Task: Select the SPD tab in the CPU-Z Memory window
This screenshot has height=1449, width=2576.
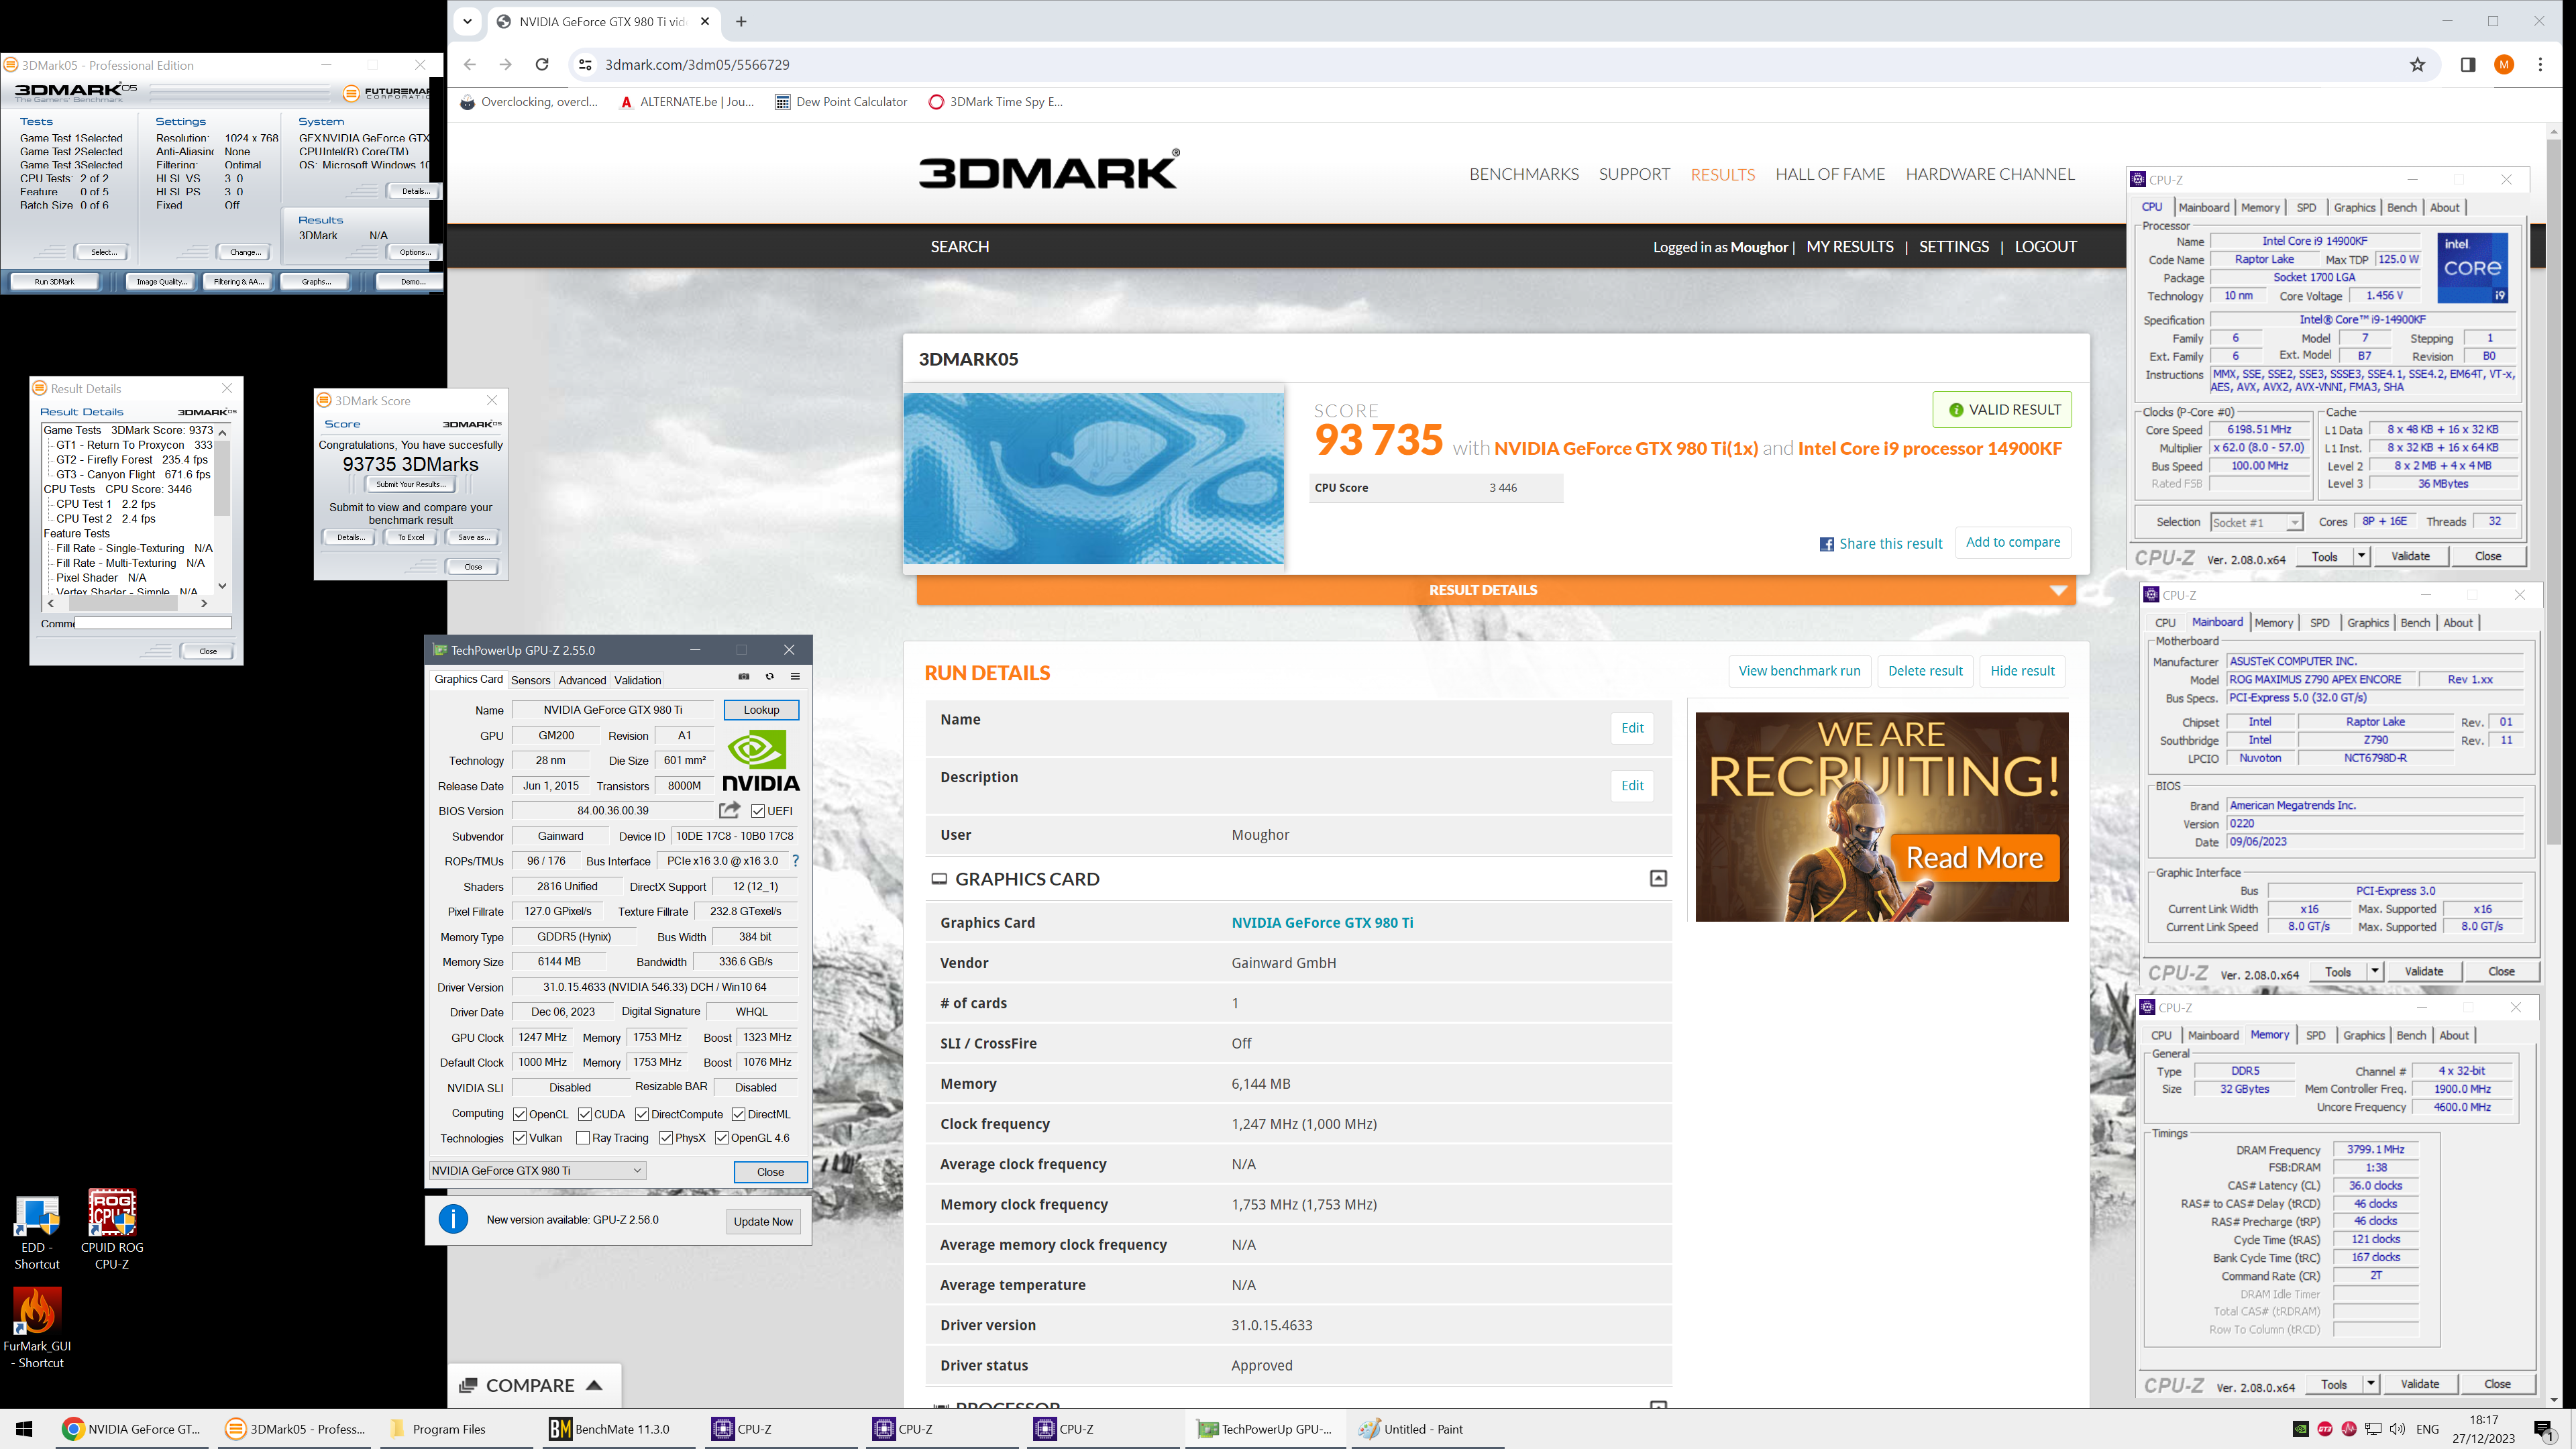Action: pos(2315,1035)
